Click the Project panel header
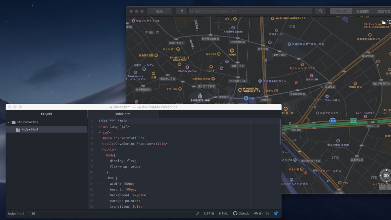Viewport: 391px width, 220px height. (x=47, y=114)
